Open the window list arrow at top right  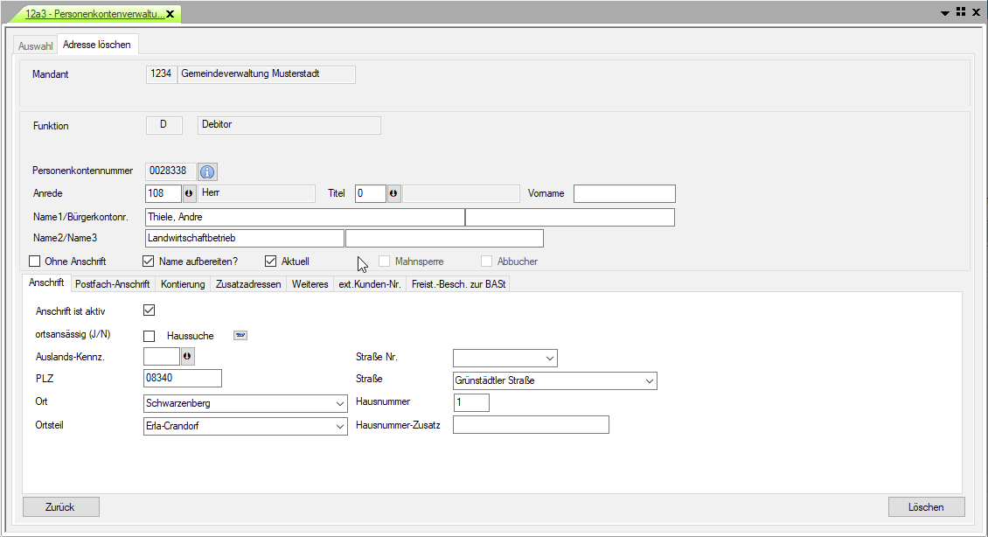(x=945, y=13)
